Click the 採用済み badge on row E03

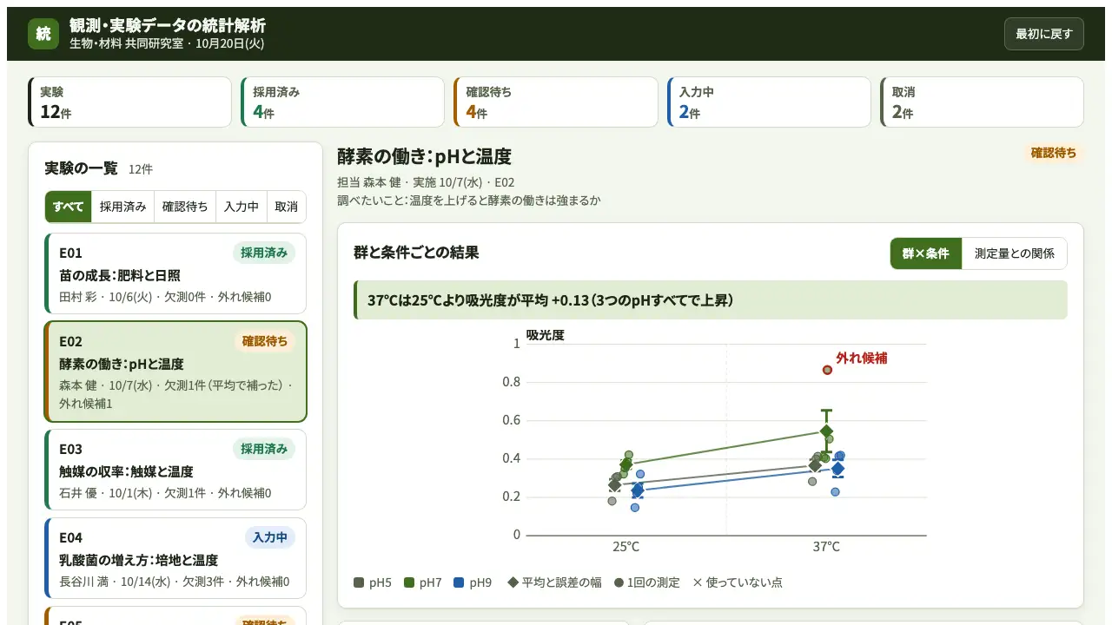264,449
